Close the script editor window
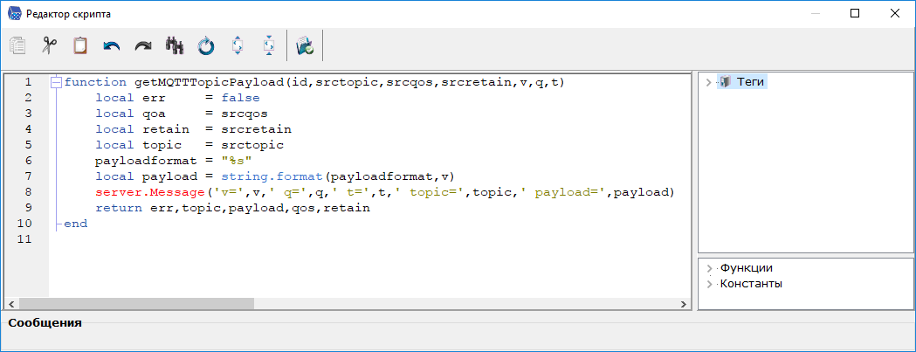Viewport: 916px width, 352px height. pyautogui.click(x=894, y=13)
